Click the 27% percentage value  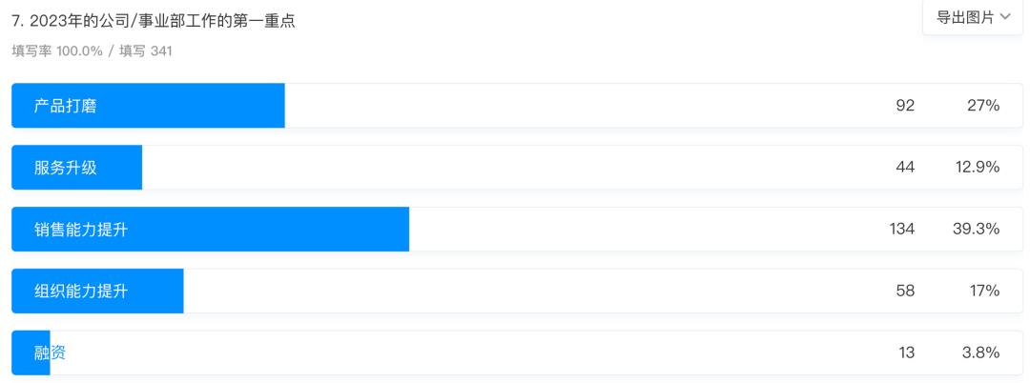click(x=981, y=106)
